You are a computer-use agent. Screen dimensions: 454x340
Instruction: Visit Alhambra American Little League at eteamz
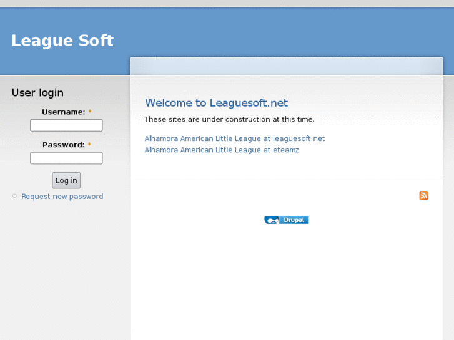[222, 150]
